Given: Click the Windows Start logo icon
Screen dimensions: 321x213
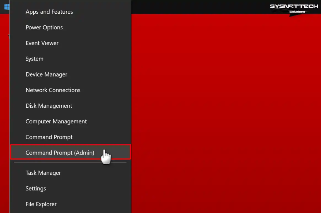Looking at the screenshot, I should pyautogui.click(x=7, y=7).
